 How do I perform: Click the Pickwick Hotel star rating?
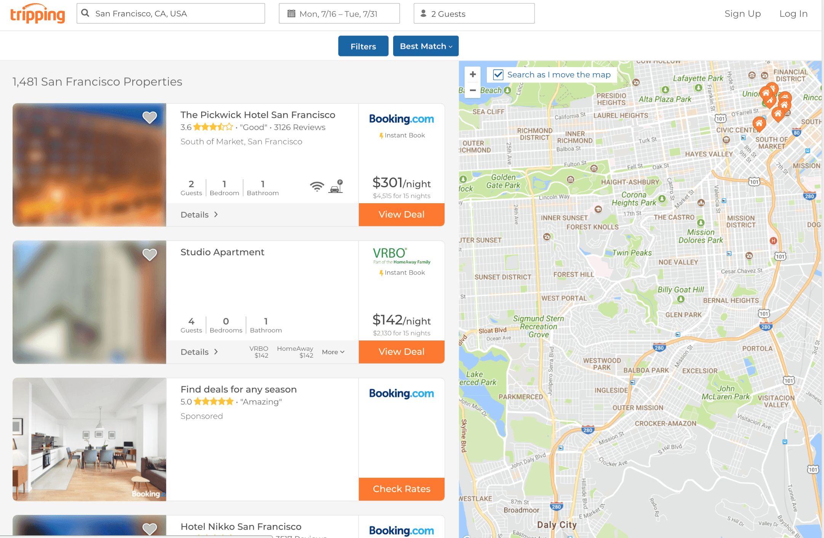click(x=213, y=127)
